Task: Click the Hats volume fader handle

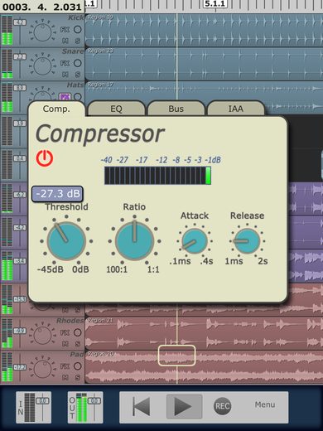Action: (20, 88)
